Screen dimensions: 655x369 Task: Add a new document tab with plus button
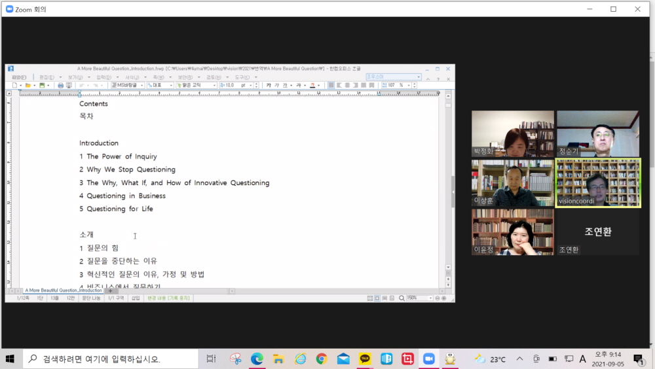pyautogui.click(x=110, y=290)
